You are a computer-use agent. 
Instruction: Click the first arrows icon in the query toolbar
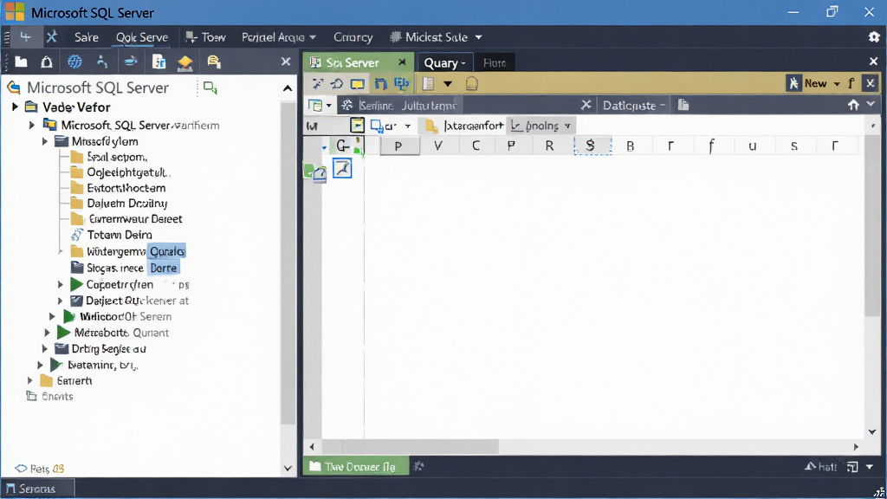coord(317,84)
